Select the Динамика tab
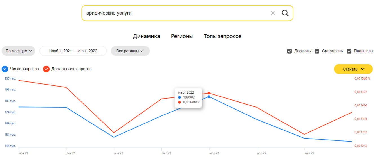377x161 pixels. [146, 36]
